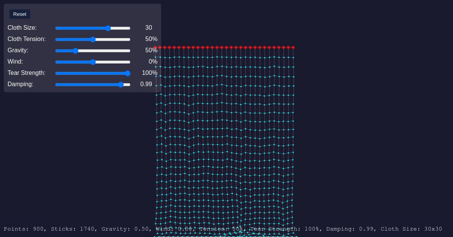453x237 pixels.
Task: Select the 'Cloth Tension:' label
Action: (x=26, y=39)
